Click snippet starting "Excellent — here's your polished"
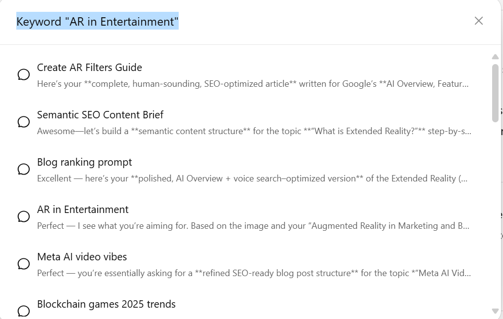Screen dimensions: 503x319 (x=252, y=179)
